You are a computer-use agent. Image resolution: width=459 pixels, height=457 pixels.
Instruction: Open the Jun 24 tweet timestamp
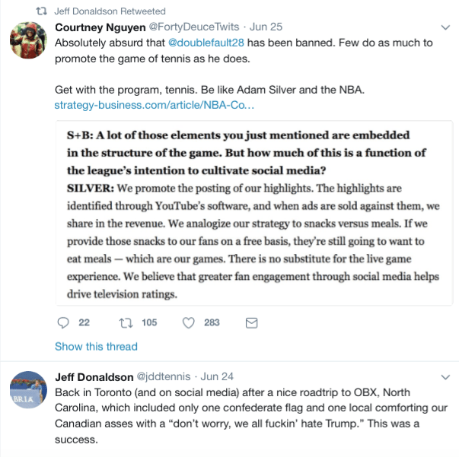coord(216,376)
